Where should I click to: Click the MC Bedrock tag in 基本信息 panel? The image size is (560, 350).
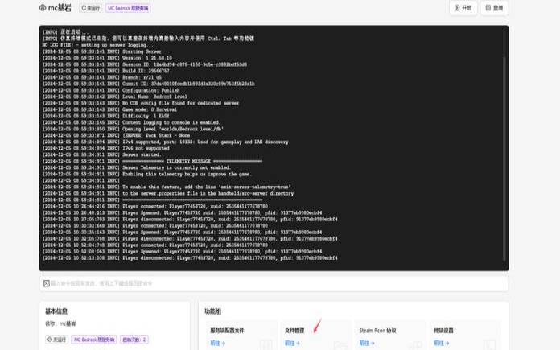pos(94,340)
